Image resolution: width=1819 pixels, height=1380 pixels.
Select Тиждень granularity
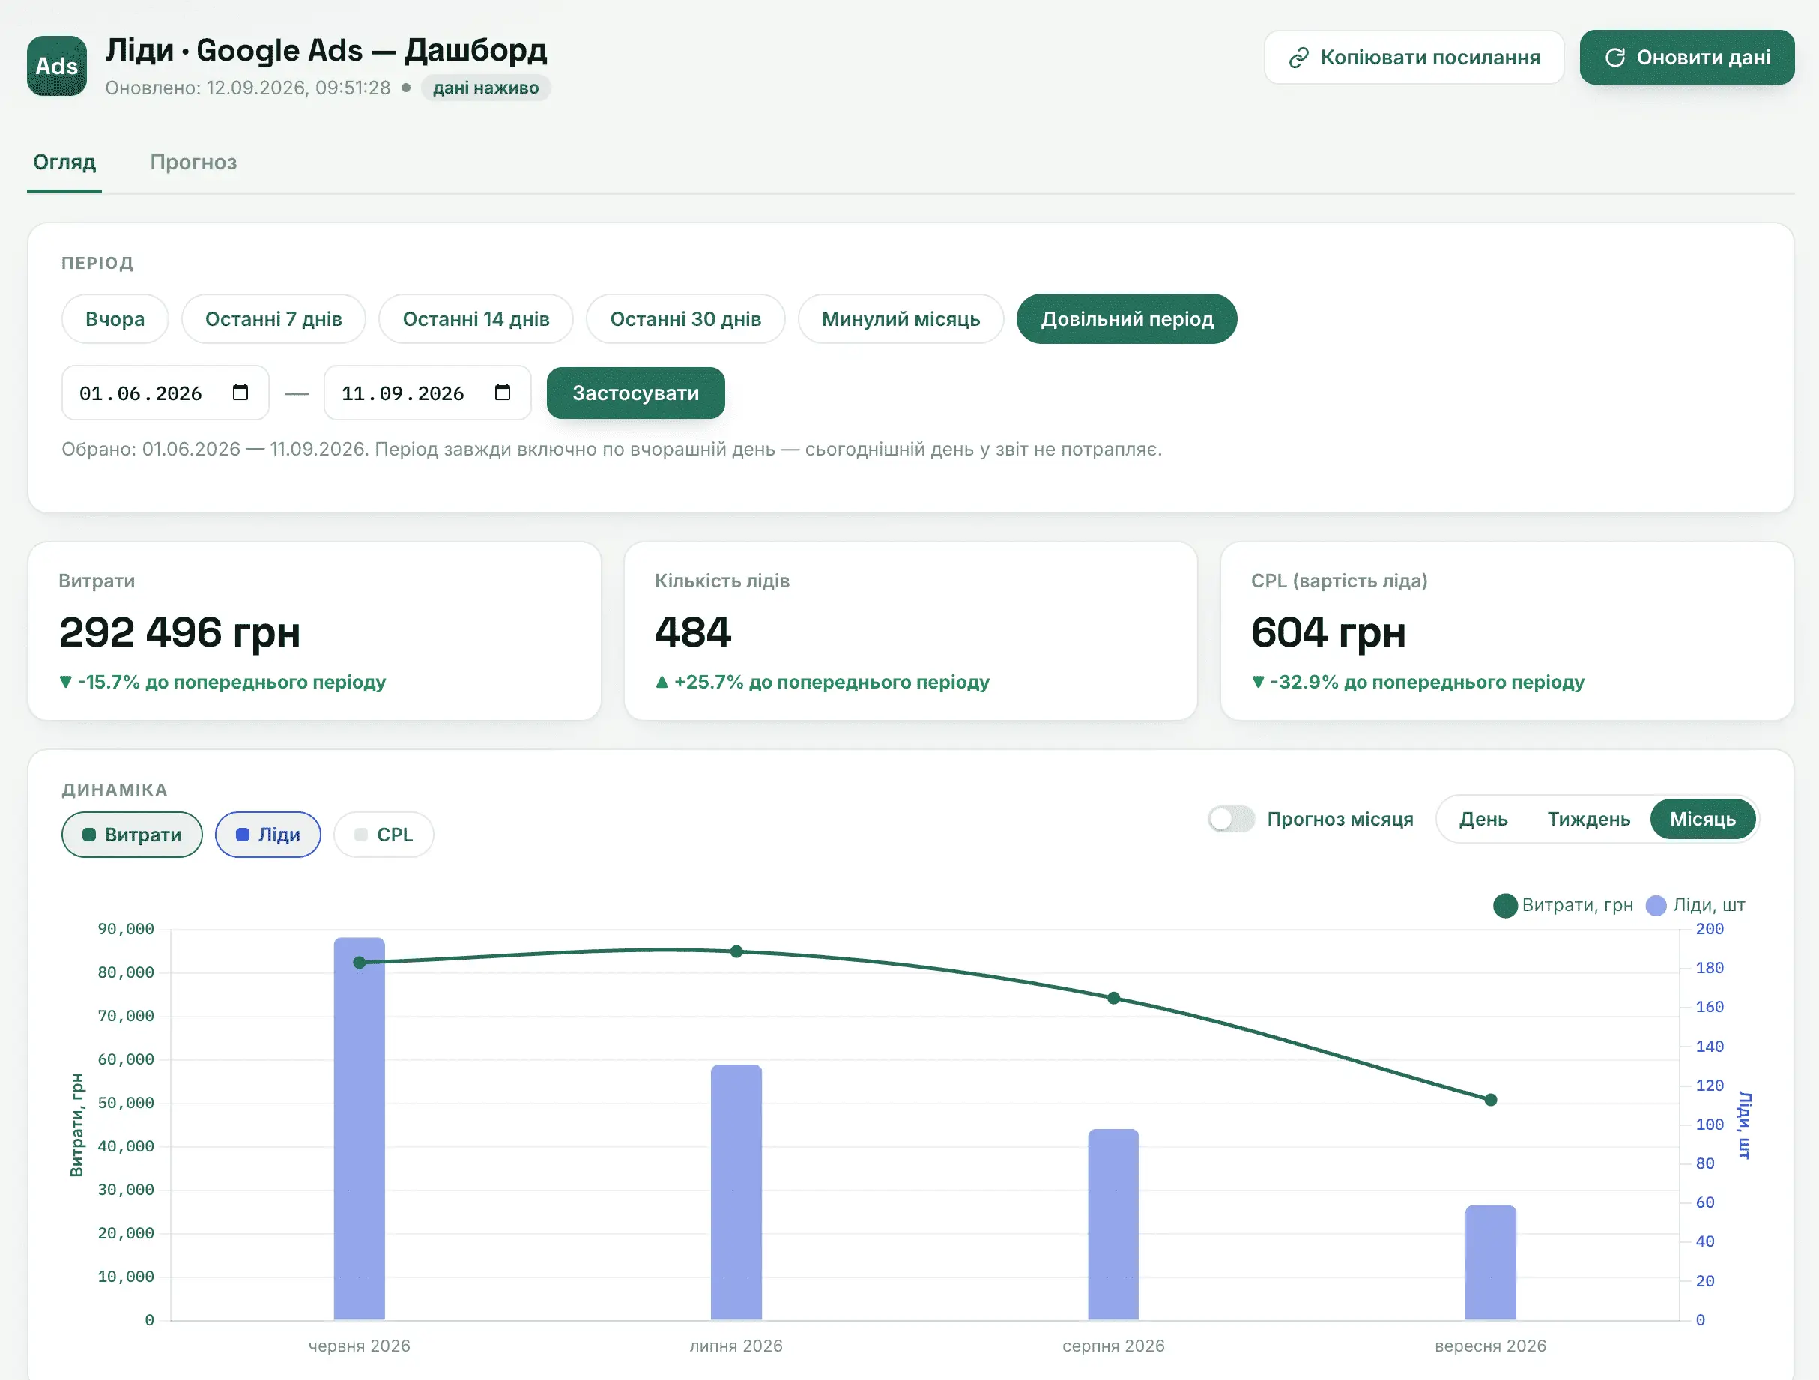pyautogui.click(x=1589, y=819)
